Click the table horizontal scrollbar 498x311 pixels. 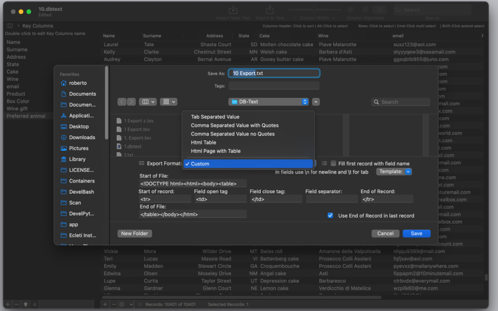[242, 297]
